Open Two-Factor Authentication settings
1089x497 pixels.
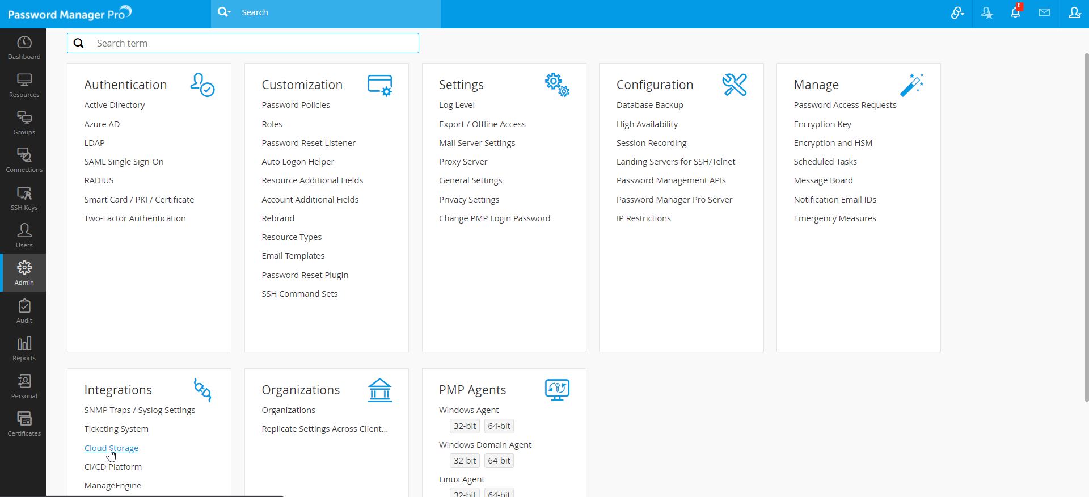click(135, 218)
